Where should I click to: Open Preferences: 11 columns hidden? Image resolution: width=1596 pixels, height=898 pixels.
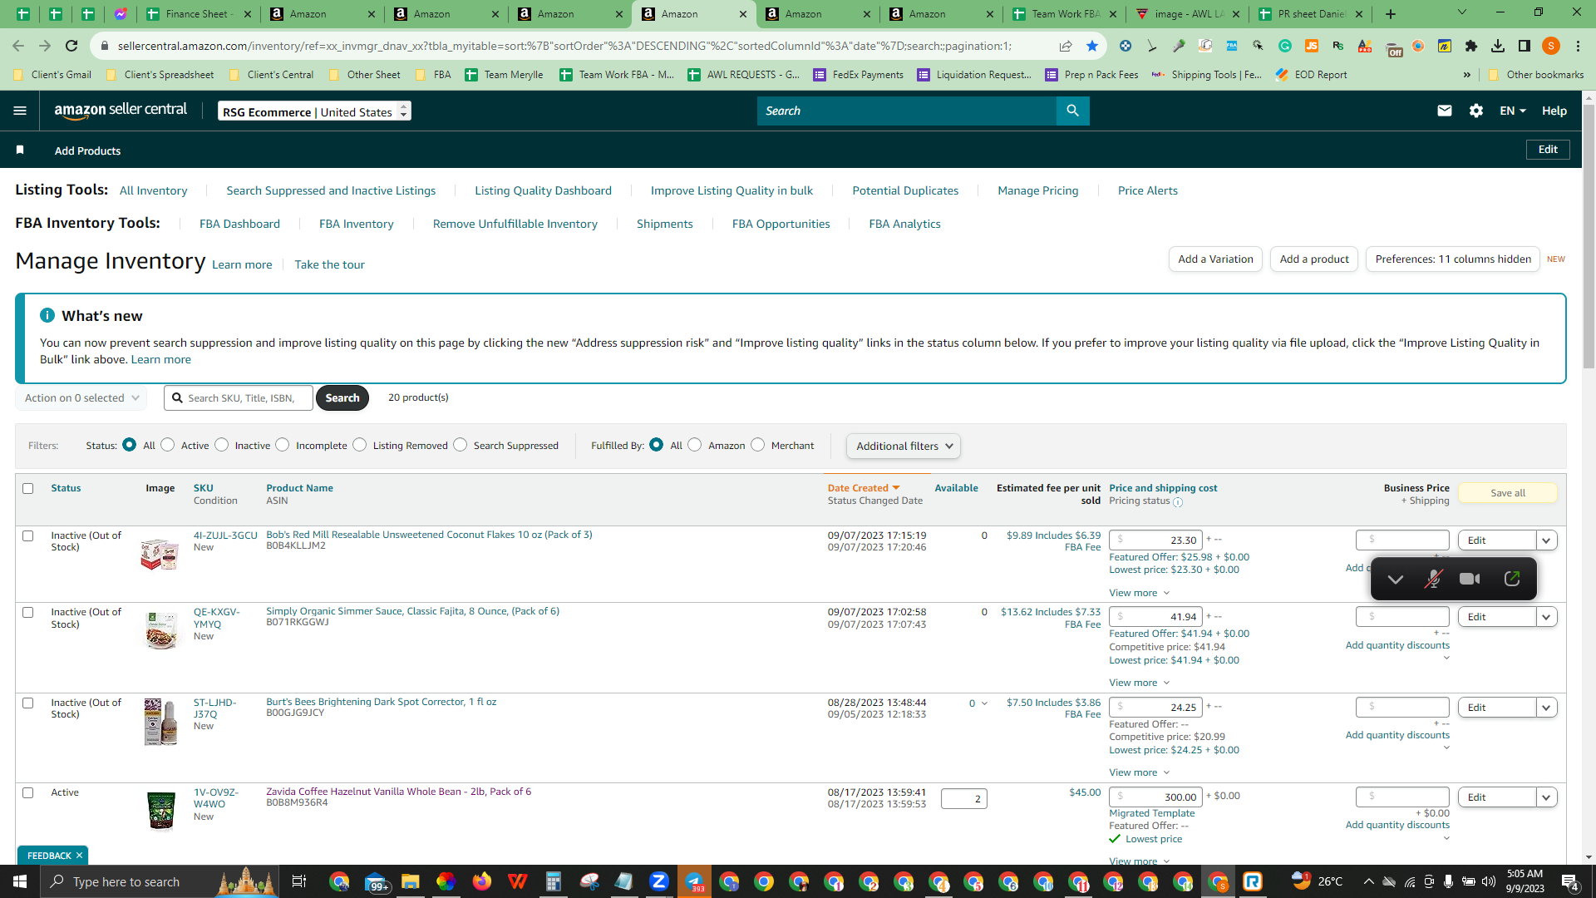(1453, 259)
